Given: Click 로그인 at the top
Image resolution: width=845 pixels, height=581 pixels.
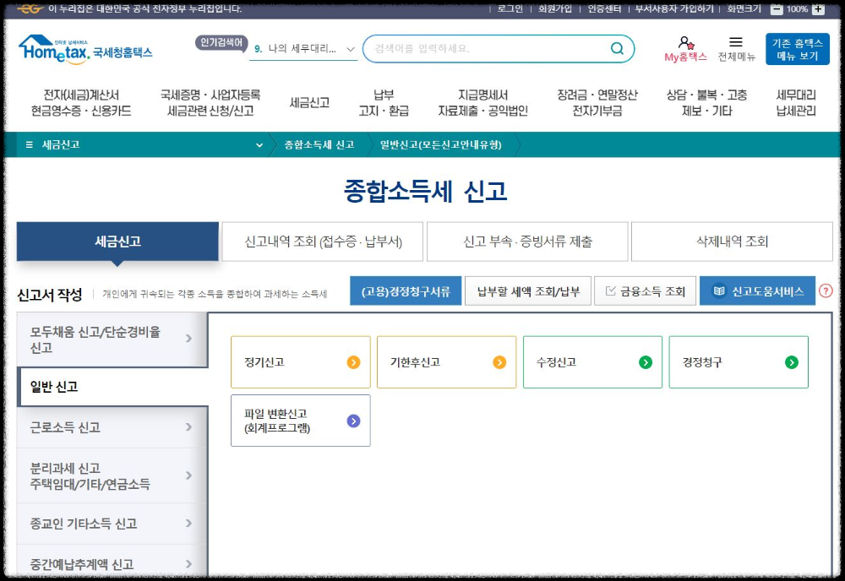Looking at the screenshot, I should tap(510, 9).
